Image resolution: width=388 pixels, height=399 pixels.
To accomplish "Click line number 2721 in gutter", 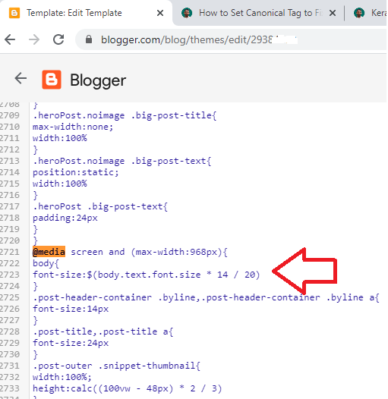I will [x=10, y=252].
